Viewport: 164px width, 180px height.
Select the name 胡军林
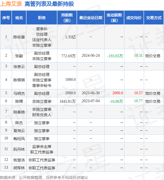[19, 168]
